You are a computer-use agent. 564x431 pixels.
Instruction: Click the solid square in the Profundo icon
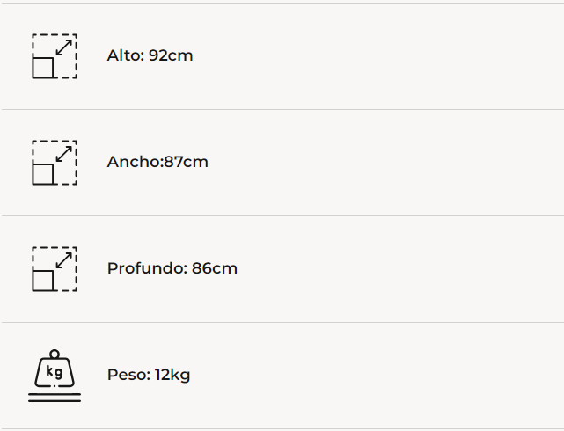click(43, 281)
